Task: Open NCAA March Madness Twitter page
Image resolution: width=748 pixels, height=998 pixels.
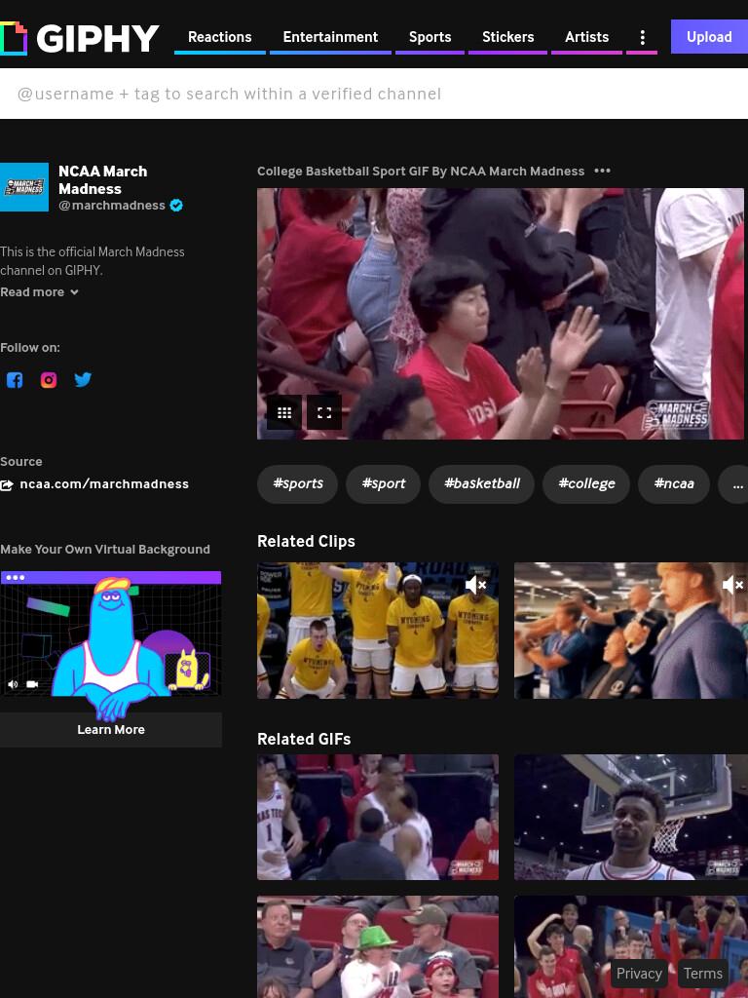Action: [83, 380]
